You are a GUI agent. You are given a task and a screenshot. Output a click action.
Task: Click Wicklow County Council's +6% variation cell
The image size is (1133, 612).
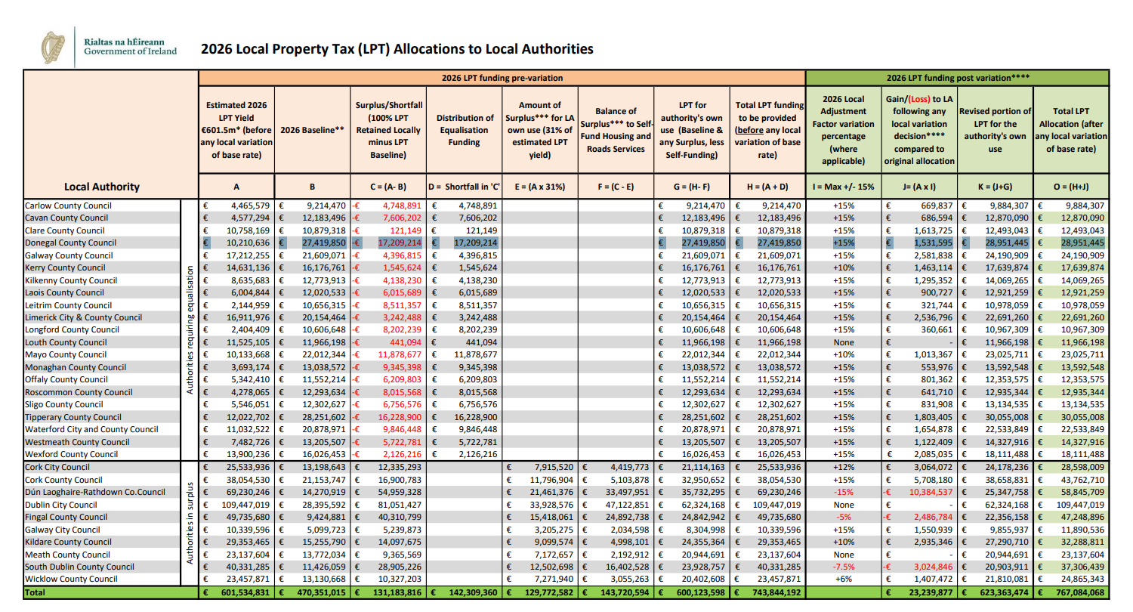(843, 580)
